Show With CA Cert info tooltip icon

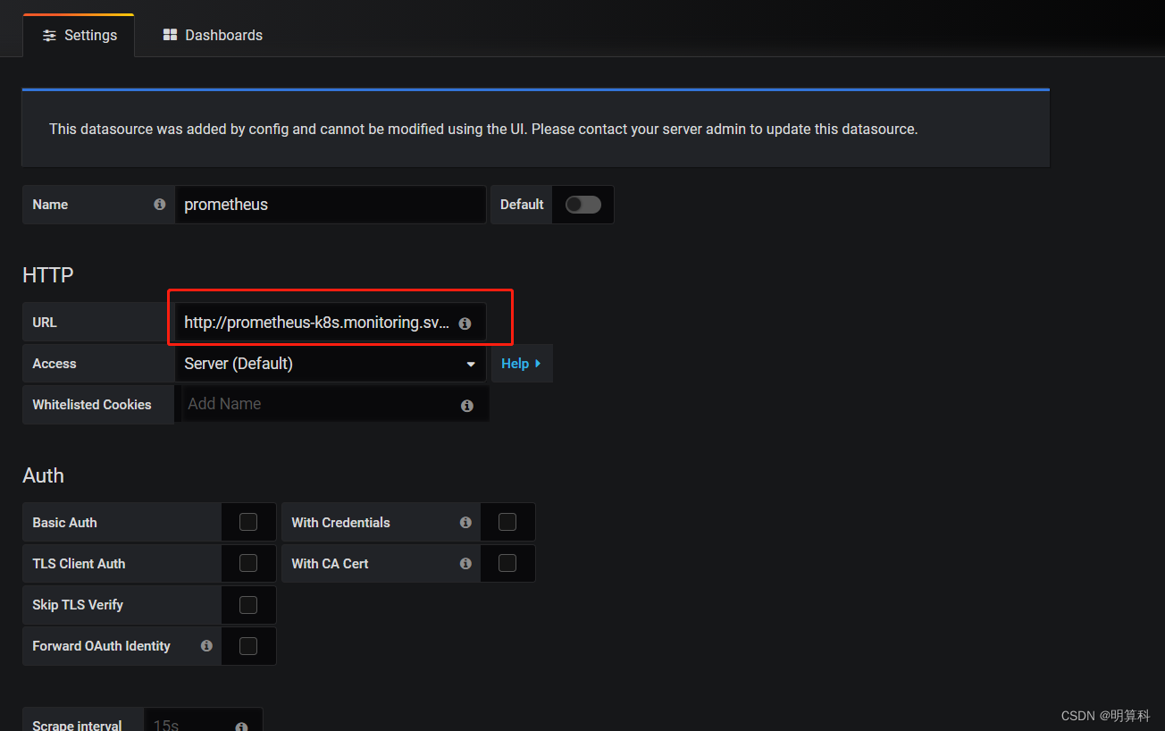click(465, 563)
